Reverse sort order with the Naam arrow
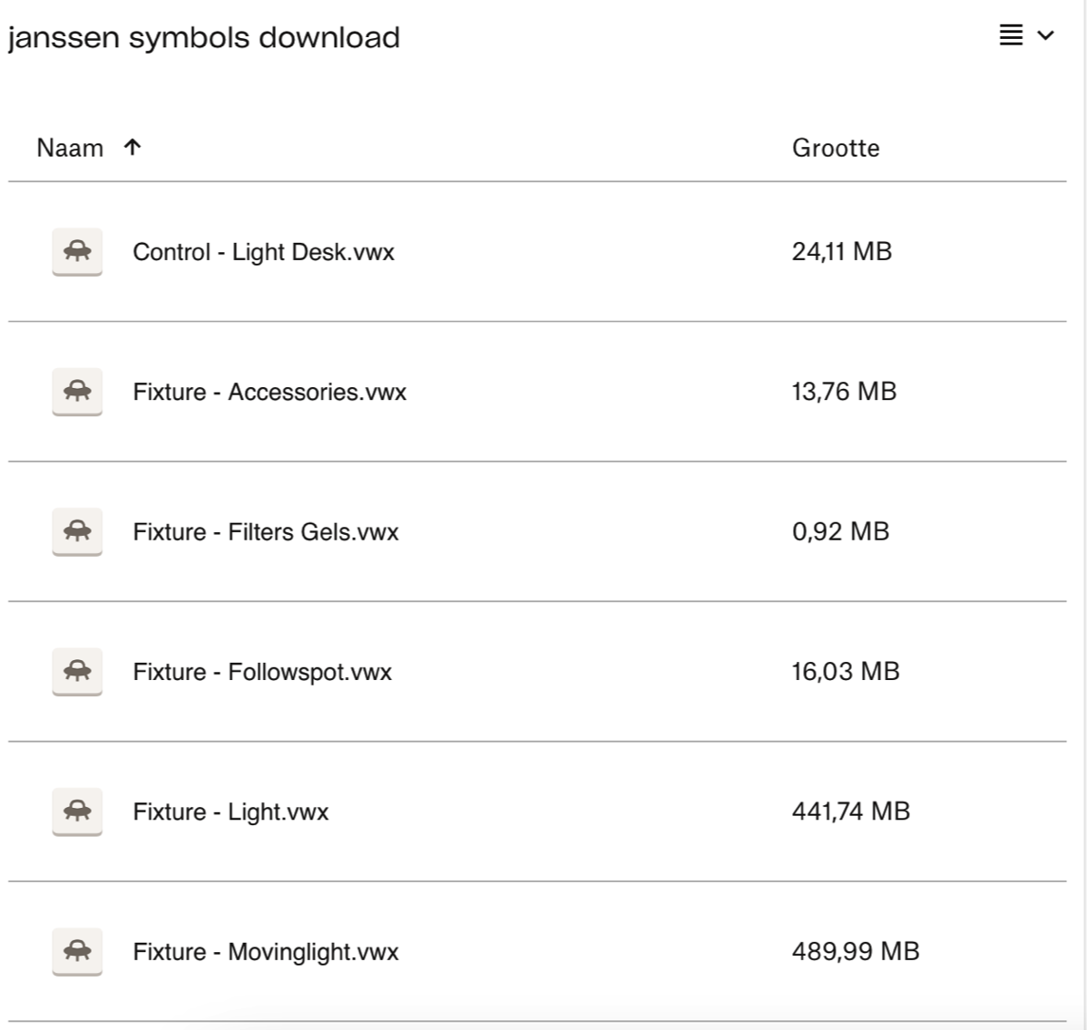Screen dimensions: 1087x1030 coord(132,148)
